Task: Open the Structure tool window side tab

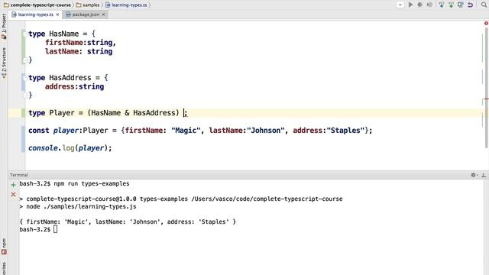Action: tap(4, 63)
